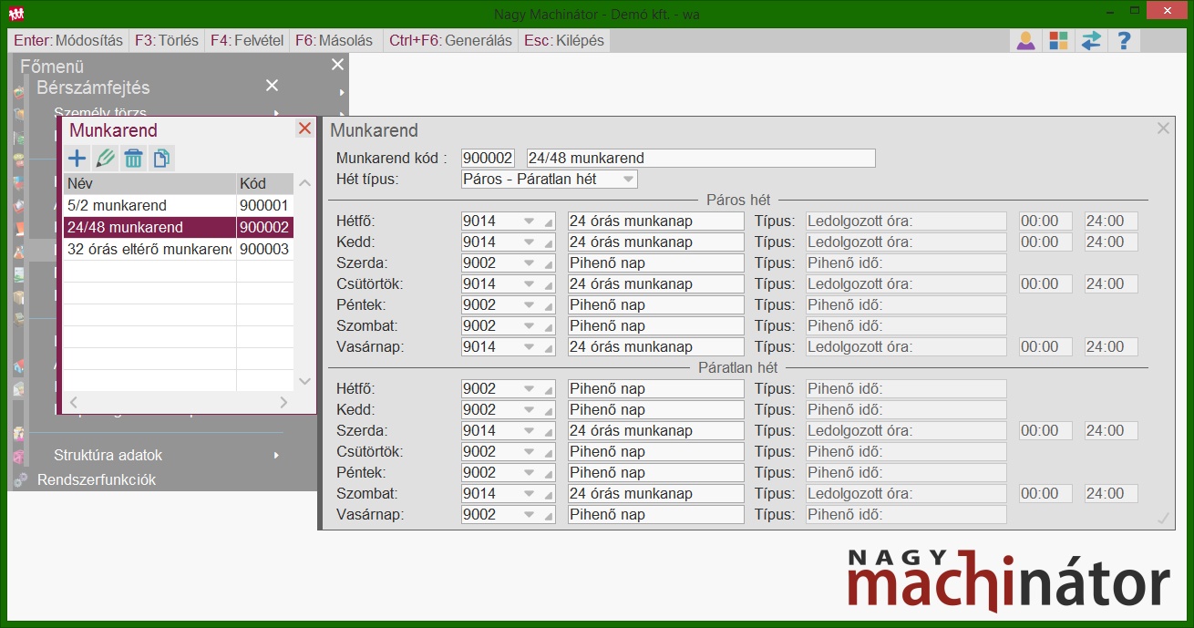The image size is (1194, 628).
Task: Open Páros hét Csütörtök code dropdown
Action: pos(529,284)
